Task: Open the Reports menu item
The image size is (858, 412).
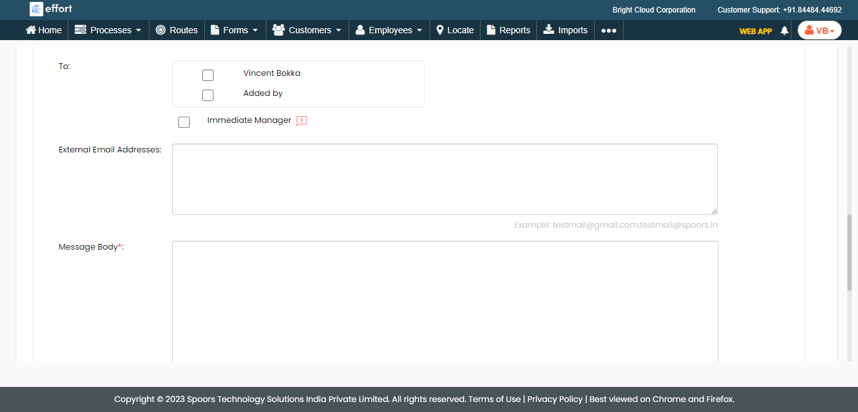Action: 508,30
